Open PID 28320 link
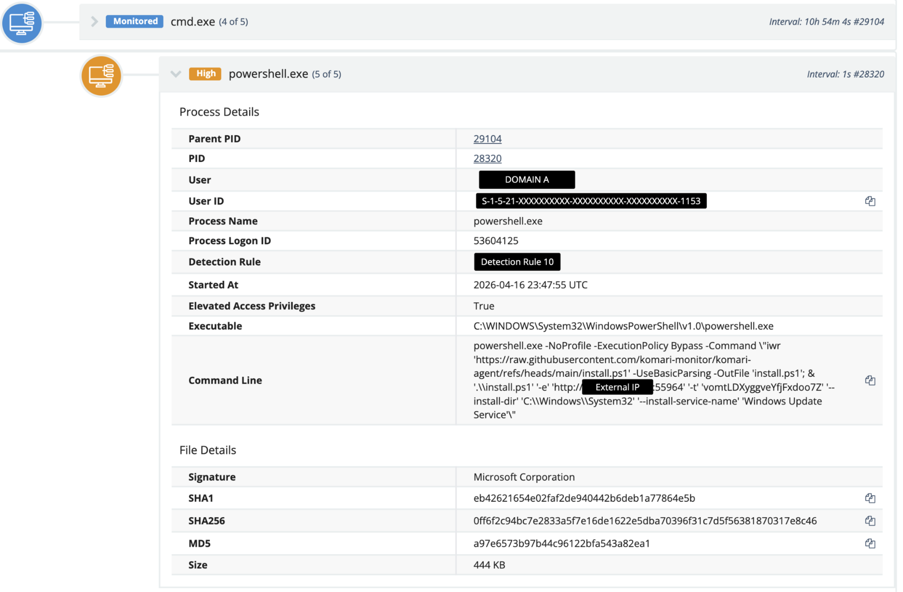The width and height of the screenshot is (903, 592). tap(487, 159)
